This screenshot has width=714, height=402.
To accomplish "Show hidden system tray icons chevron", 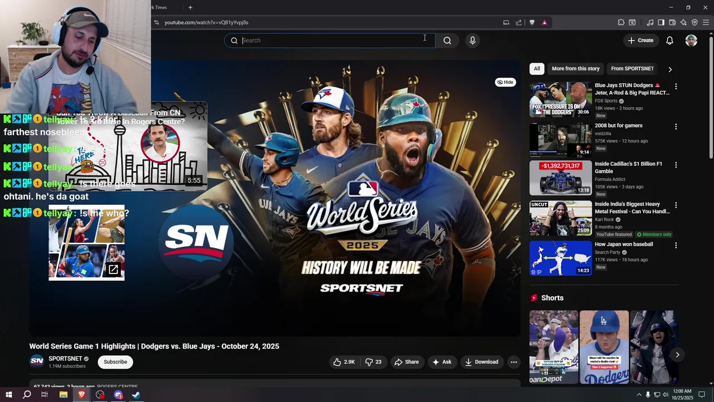I will click(x=639, y=395).
